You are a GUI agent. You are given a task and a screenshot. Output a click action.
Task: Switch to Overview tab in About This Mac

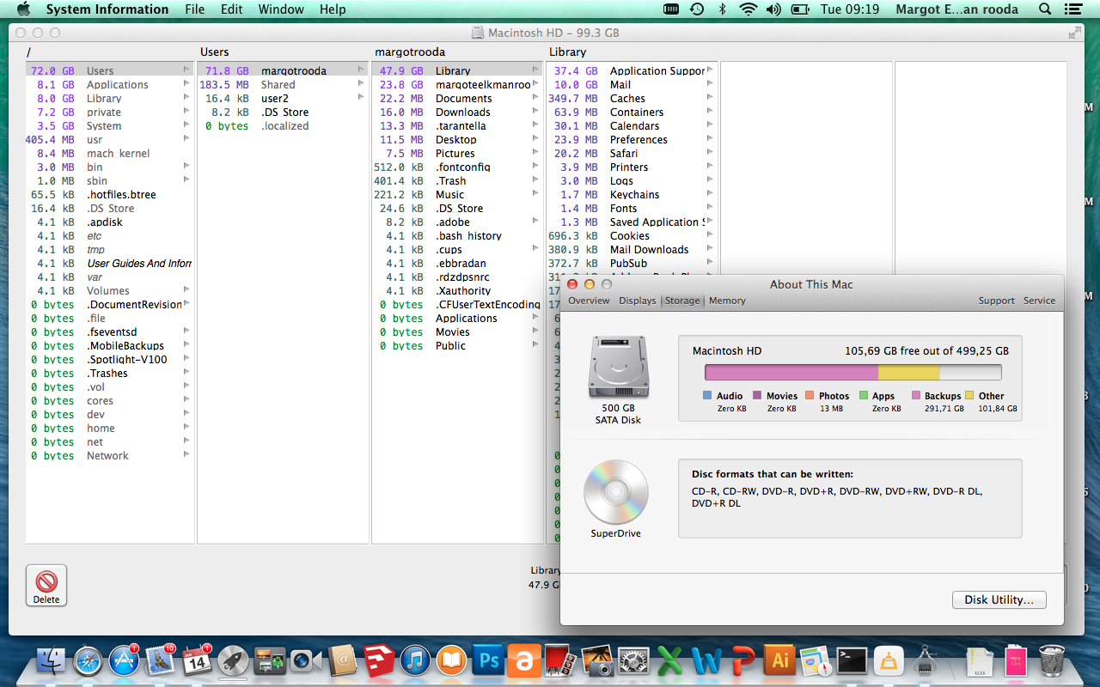pos(589,301)
